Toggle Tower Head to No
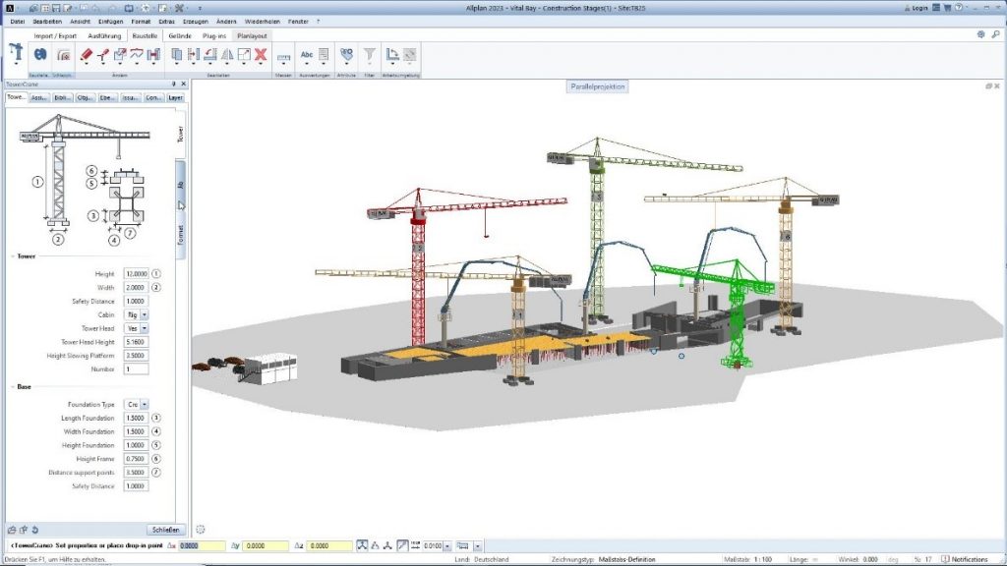The height and width of the screenshot is (566, 1007). click(x=143, y=327)
